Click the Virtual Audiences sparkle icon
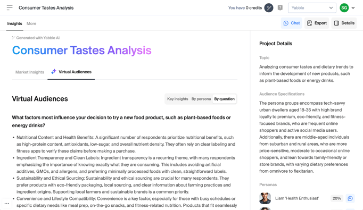363x210 pixels. tap(54, 72)
